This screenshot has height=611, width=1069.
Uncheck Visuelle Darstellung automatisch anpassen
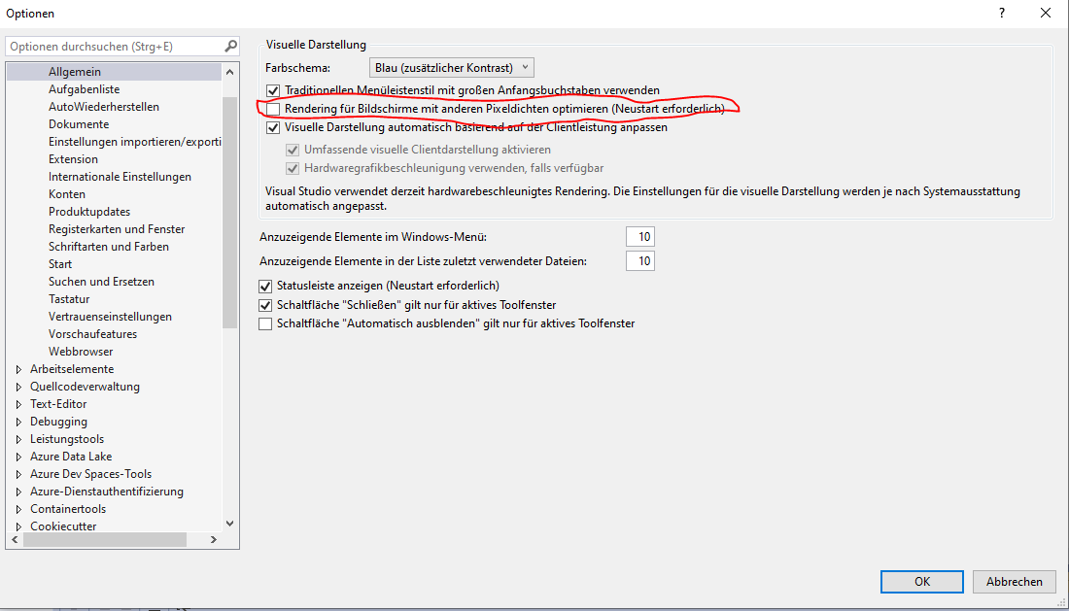point(273,127)
